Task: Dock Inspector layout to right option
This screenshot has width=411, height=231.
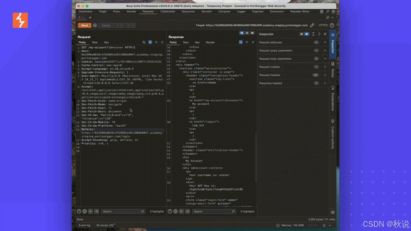Action: (x=307, y=34)
